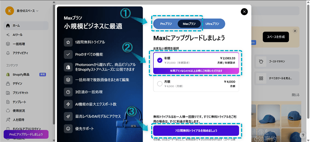Open デザイン in the sidebar
The width and height of the screenshot is (310, 142).
click(26, 83)
